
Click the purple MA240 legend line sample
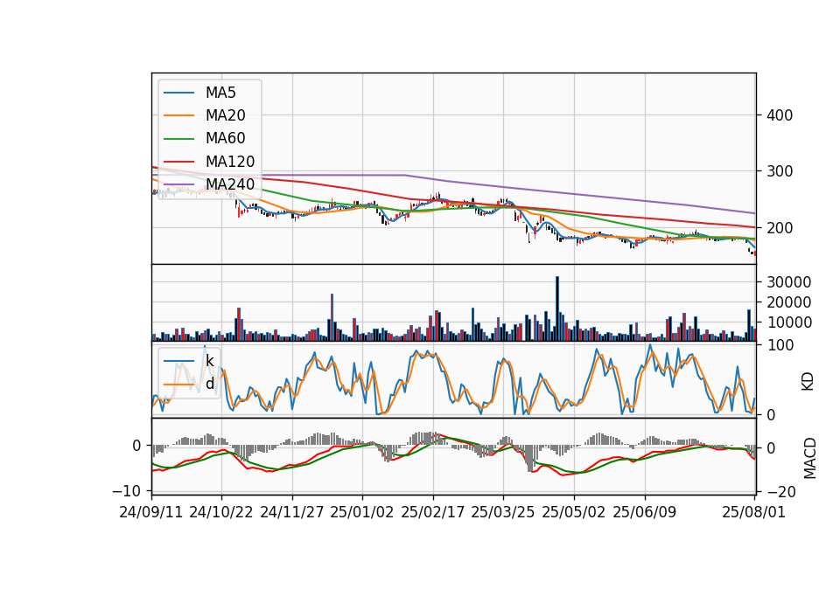[x=178, y=184]
